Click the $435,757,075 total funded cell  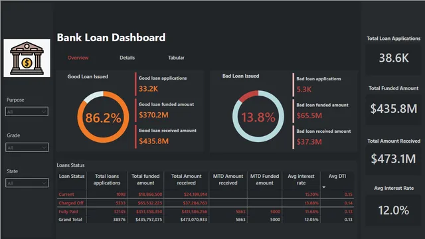pyautogui.click(x=149, y=220)
